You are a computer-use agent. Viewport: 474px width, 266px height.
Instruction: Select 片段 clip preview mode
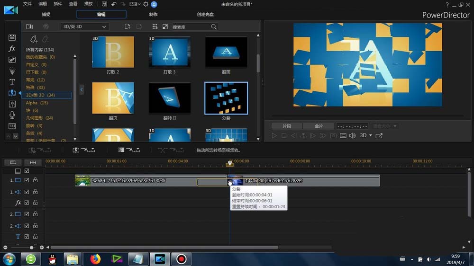click(287, 126)
